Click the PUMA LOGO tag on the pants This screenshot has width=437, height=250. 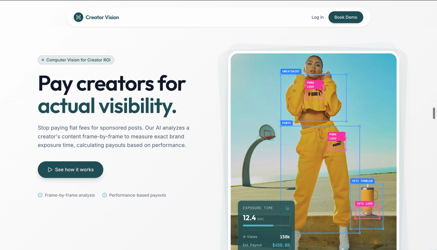pyautogui.click(x=336, y=136)
